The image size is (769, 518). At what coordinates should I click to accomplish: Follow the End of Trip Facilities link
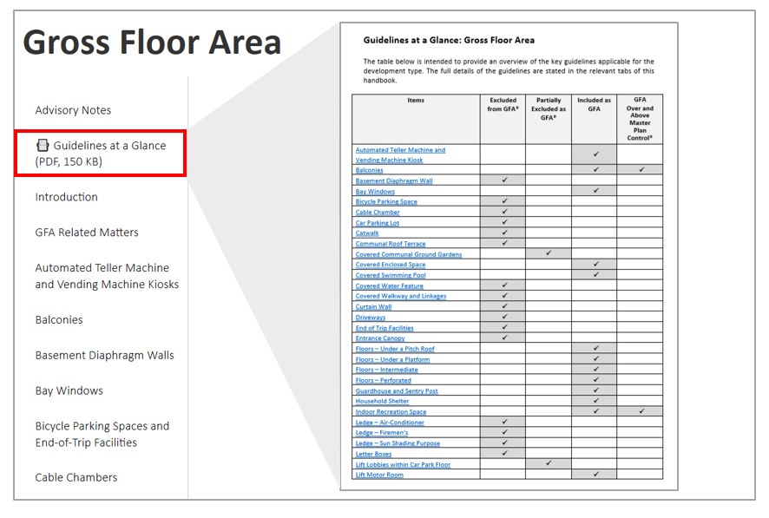[384, 328]
